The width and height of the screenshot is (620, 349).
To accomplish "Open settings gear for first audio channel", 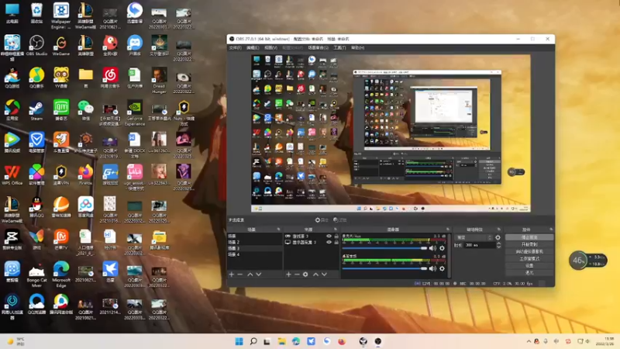I will click(443, 248).
